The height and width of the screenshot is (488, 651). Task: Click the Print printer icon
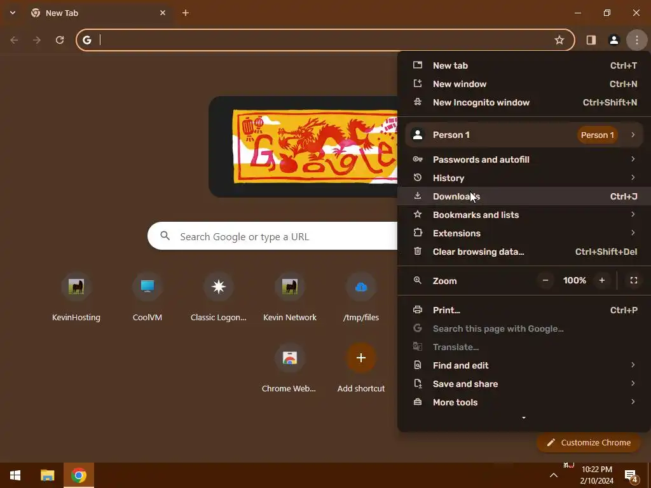pos(418,309)
